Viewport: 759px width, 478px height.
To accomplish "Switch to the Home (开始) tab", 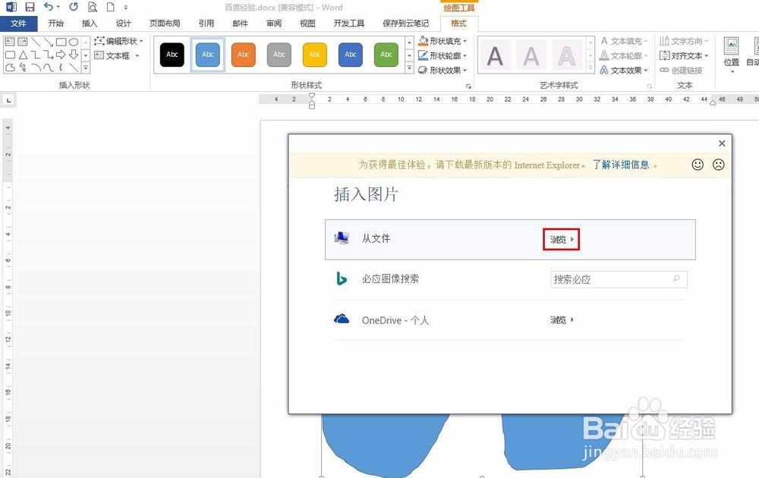I will [x=55, y=24].
